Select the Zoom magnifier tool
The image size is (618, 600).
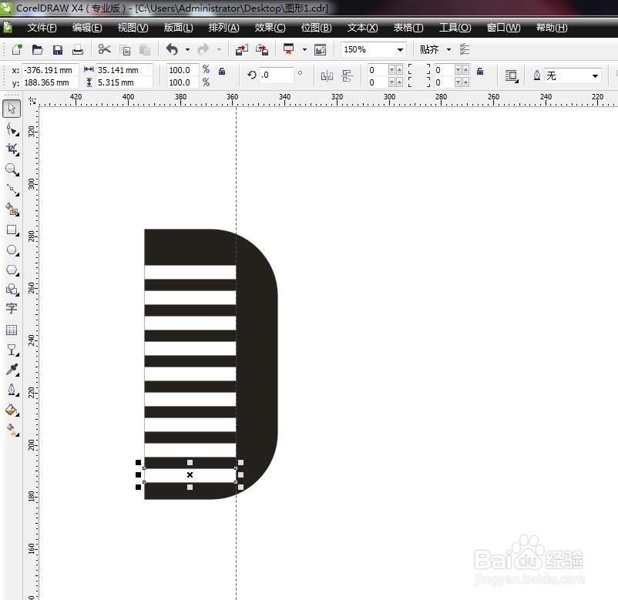pos(12,169)
